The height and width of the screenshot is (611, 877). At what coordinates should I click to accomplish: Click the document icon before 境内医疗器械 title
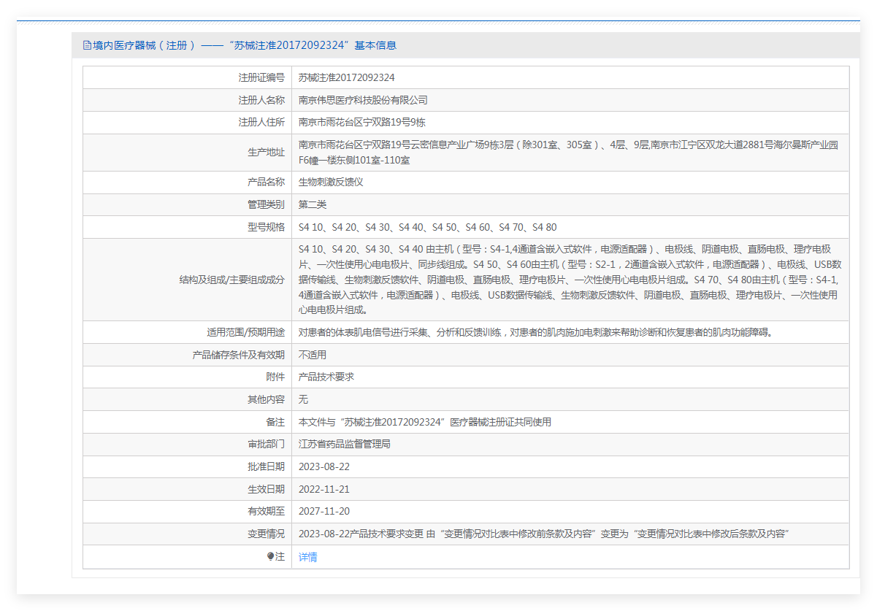87,45
